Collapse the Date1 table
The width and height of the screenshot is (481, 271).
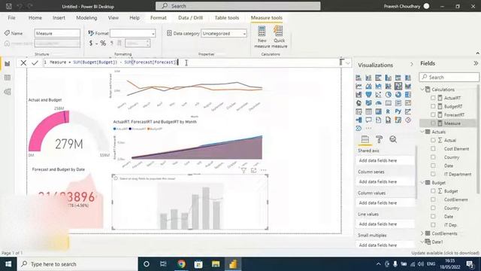coord(422,242)
